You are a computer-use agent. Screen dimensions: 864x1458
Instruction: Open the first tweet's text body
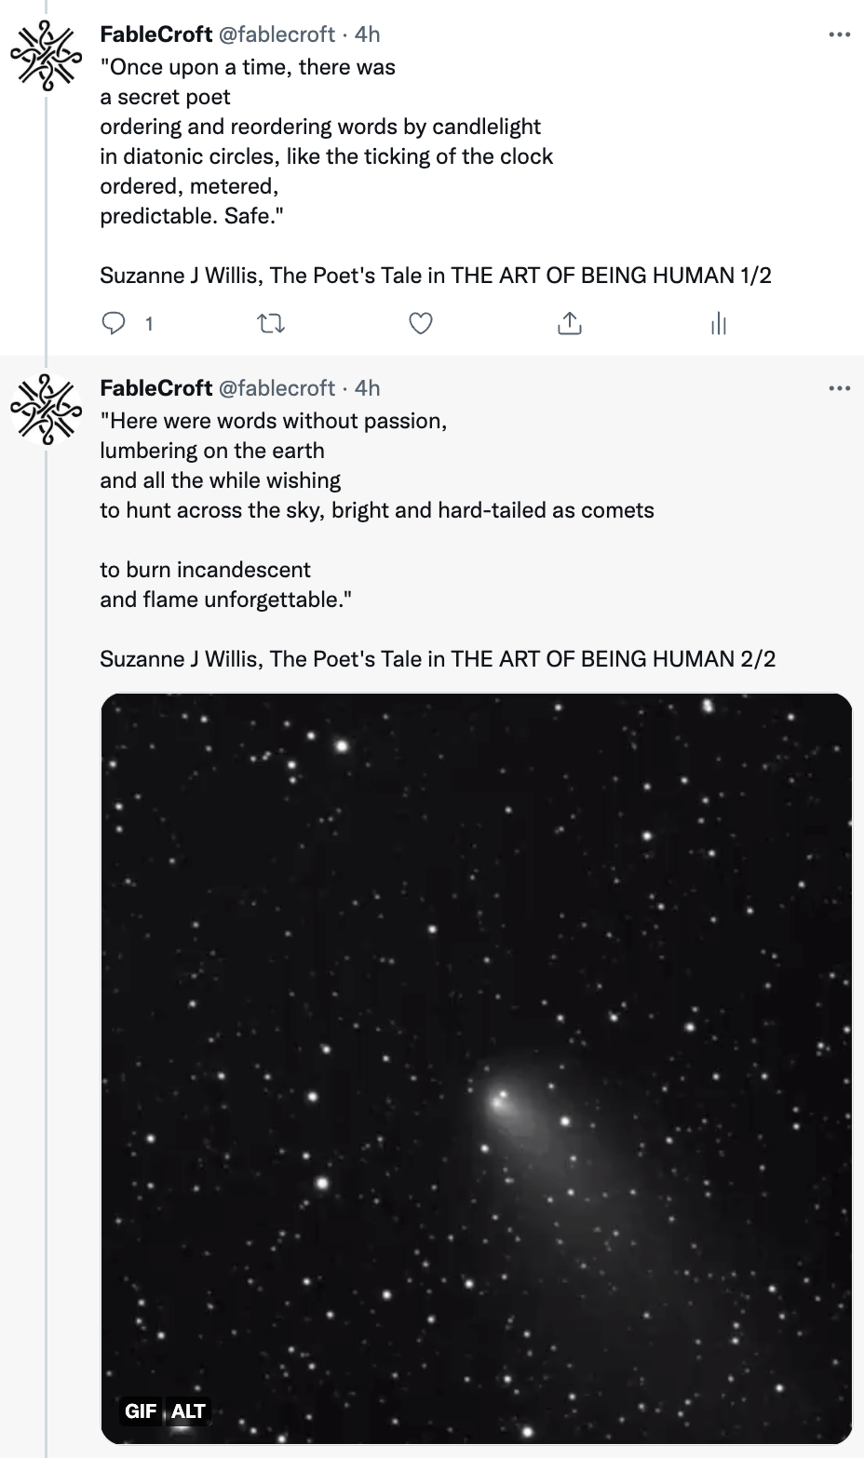(326, 142)
